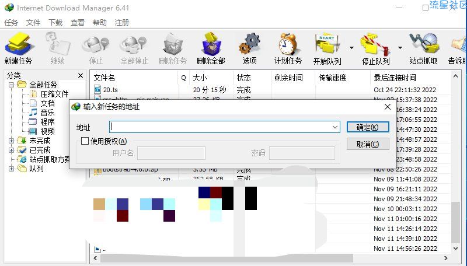Image resolution: width=467 pixels, height=266 pixels.
Task: Select 压缩文件 category
Action: (54, 94)
